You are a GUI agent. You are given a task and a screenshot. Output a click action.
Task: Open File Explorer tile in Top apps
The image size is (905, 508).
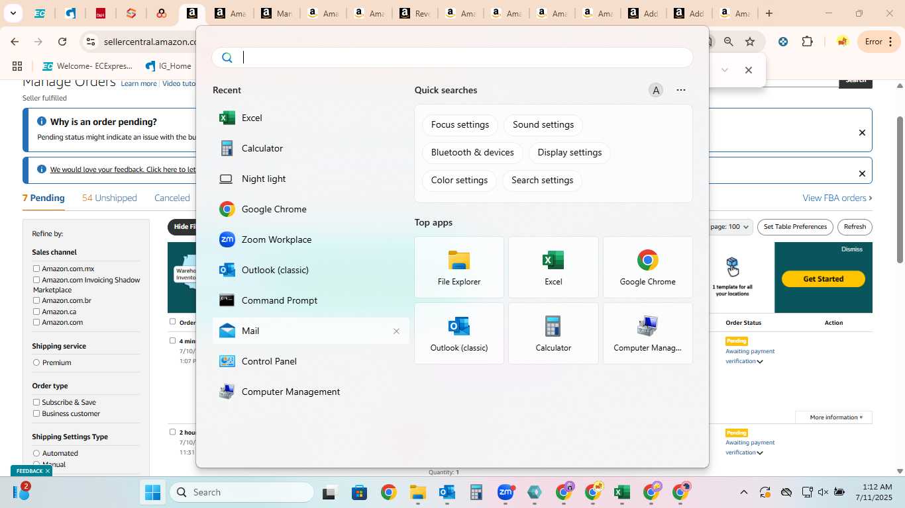tap(459, 267)
